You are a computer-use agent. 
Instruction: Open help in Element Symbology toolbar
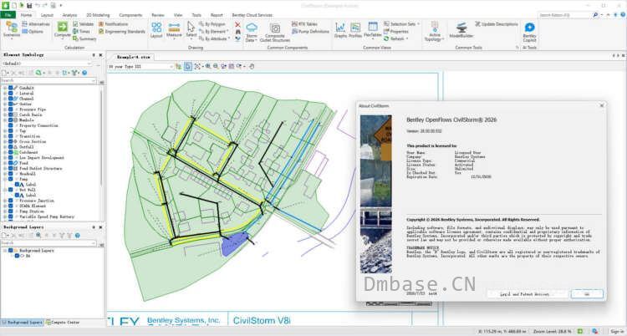coord(84,73)
